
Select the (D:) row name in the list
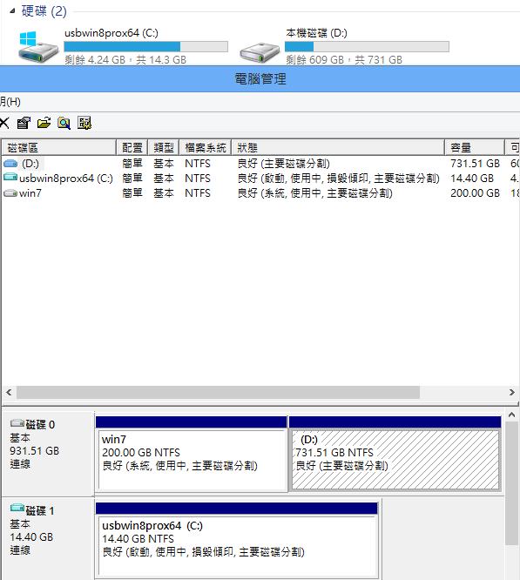click(30, 164)
